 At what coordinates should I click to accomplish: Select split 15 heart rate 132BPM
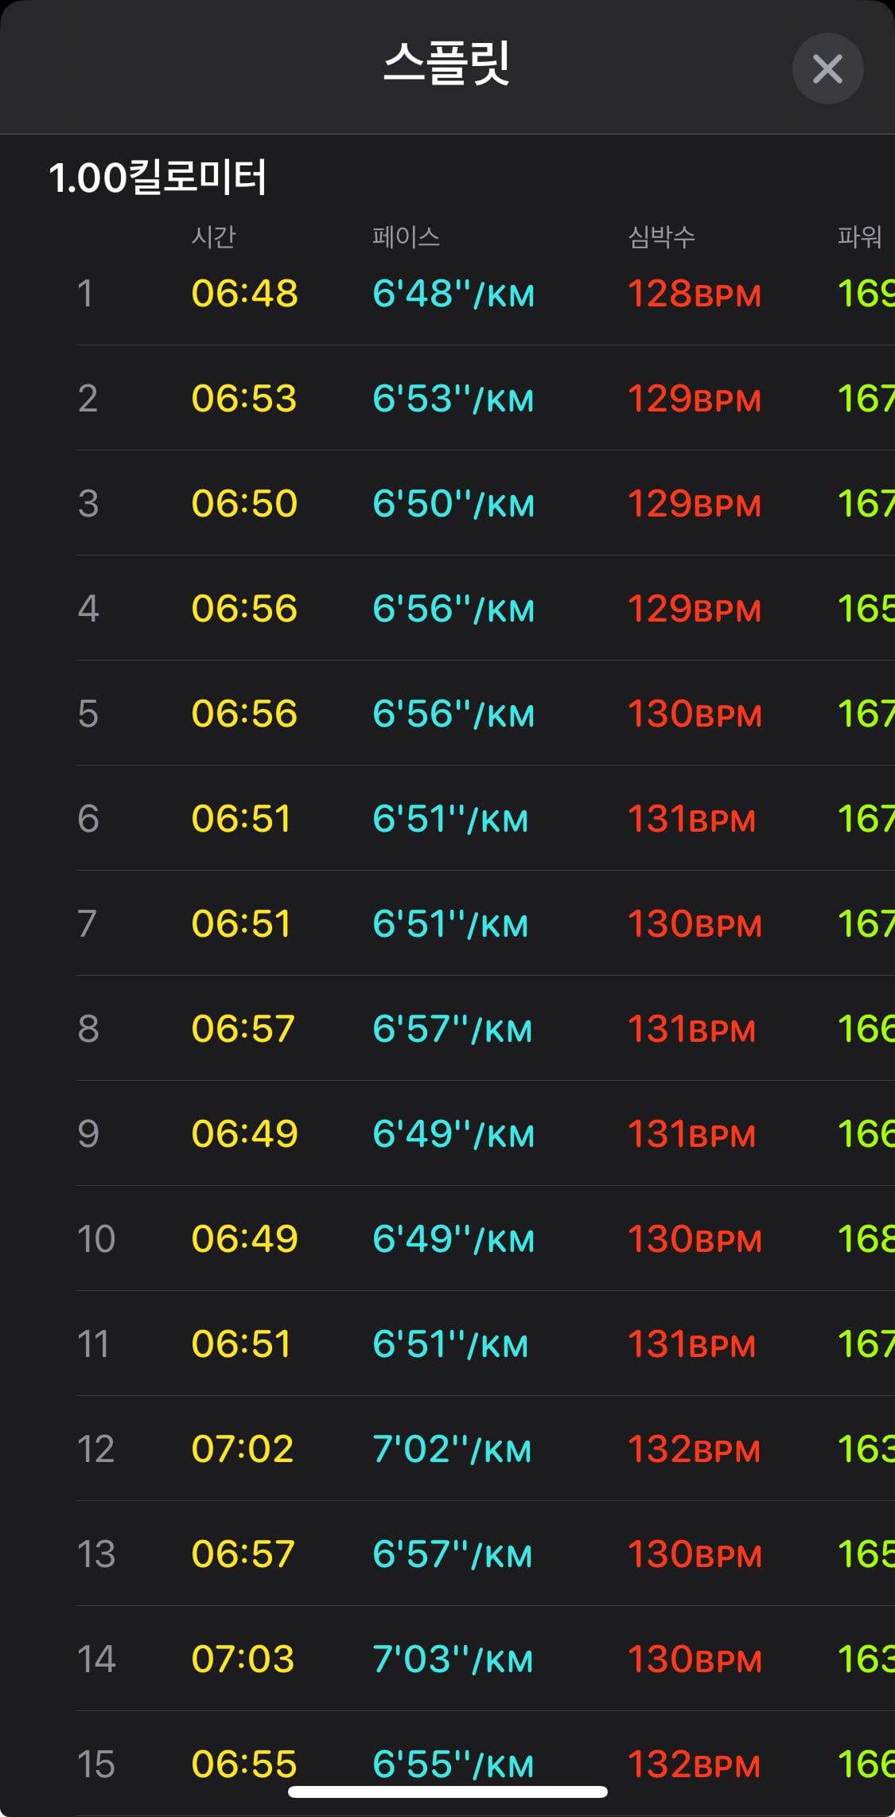694,1764
